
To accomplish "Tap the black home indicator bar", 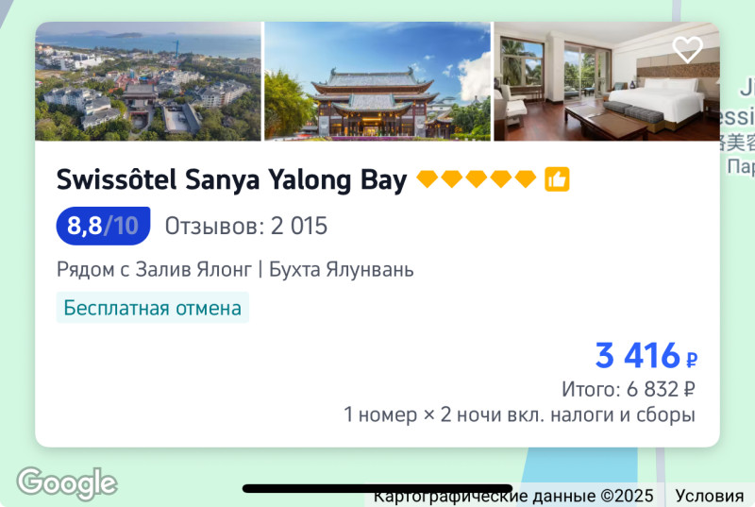I will 377,488.
